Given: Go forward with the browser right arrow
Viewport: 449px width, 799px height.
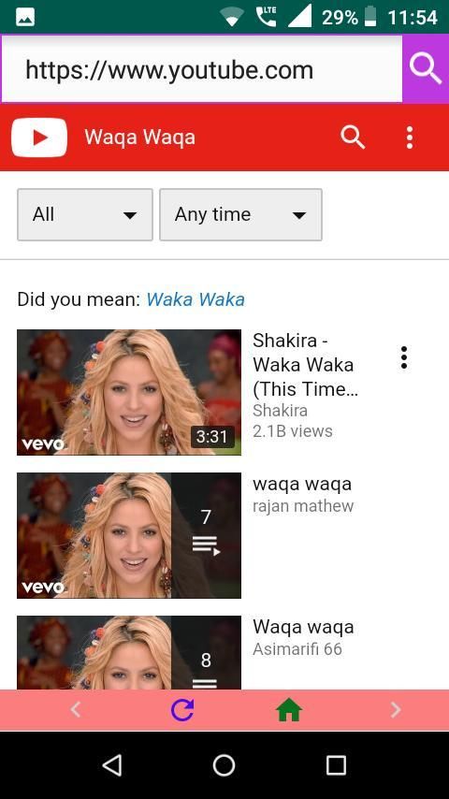Looking at the screenshot, I should [396, 709].
